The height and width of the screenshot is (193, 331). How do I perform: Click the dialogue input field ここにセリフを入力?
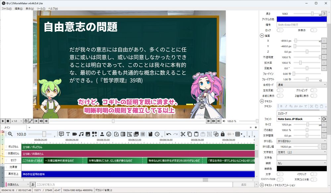pos(134,184)
